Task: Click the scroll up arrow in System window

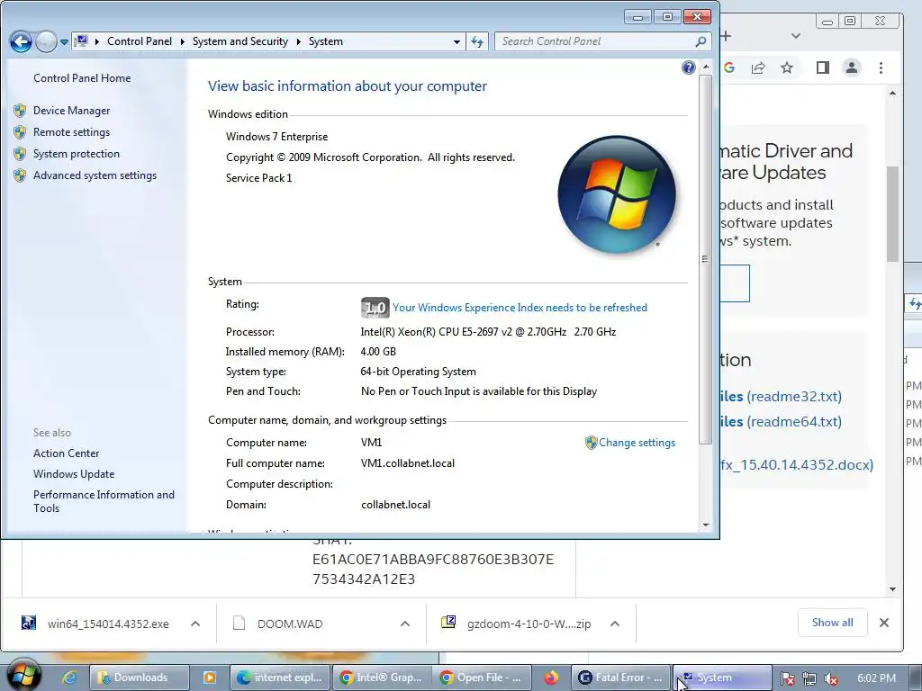Action: (706, 67)
